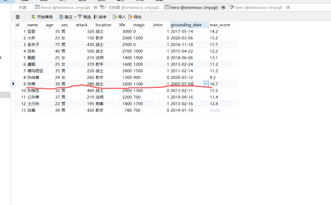
Task: Select the name cell 老夫子
Action: click(x=36, y=44)
